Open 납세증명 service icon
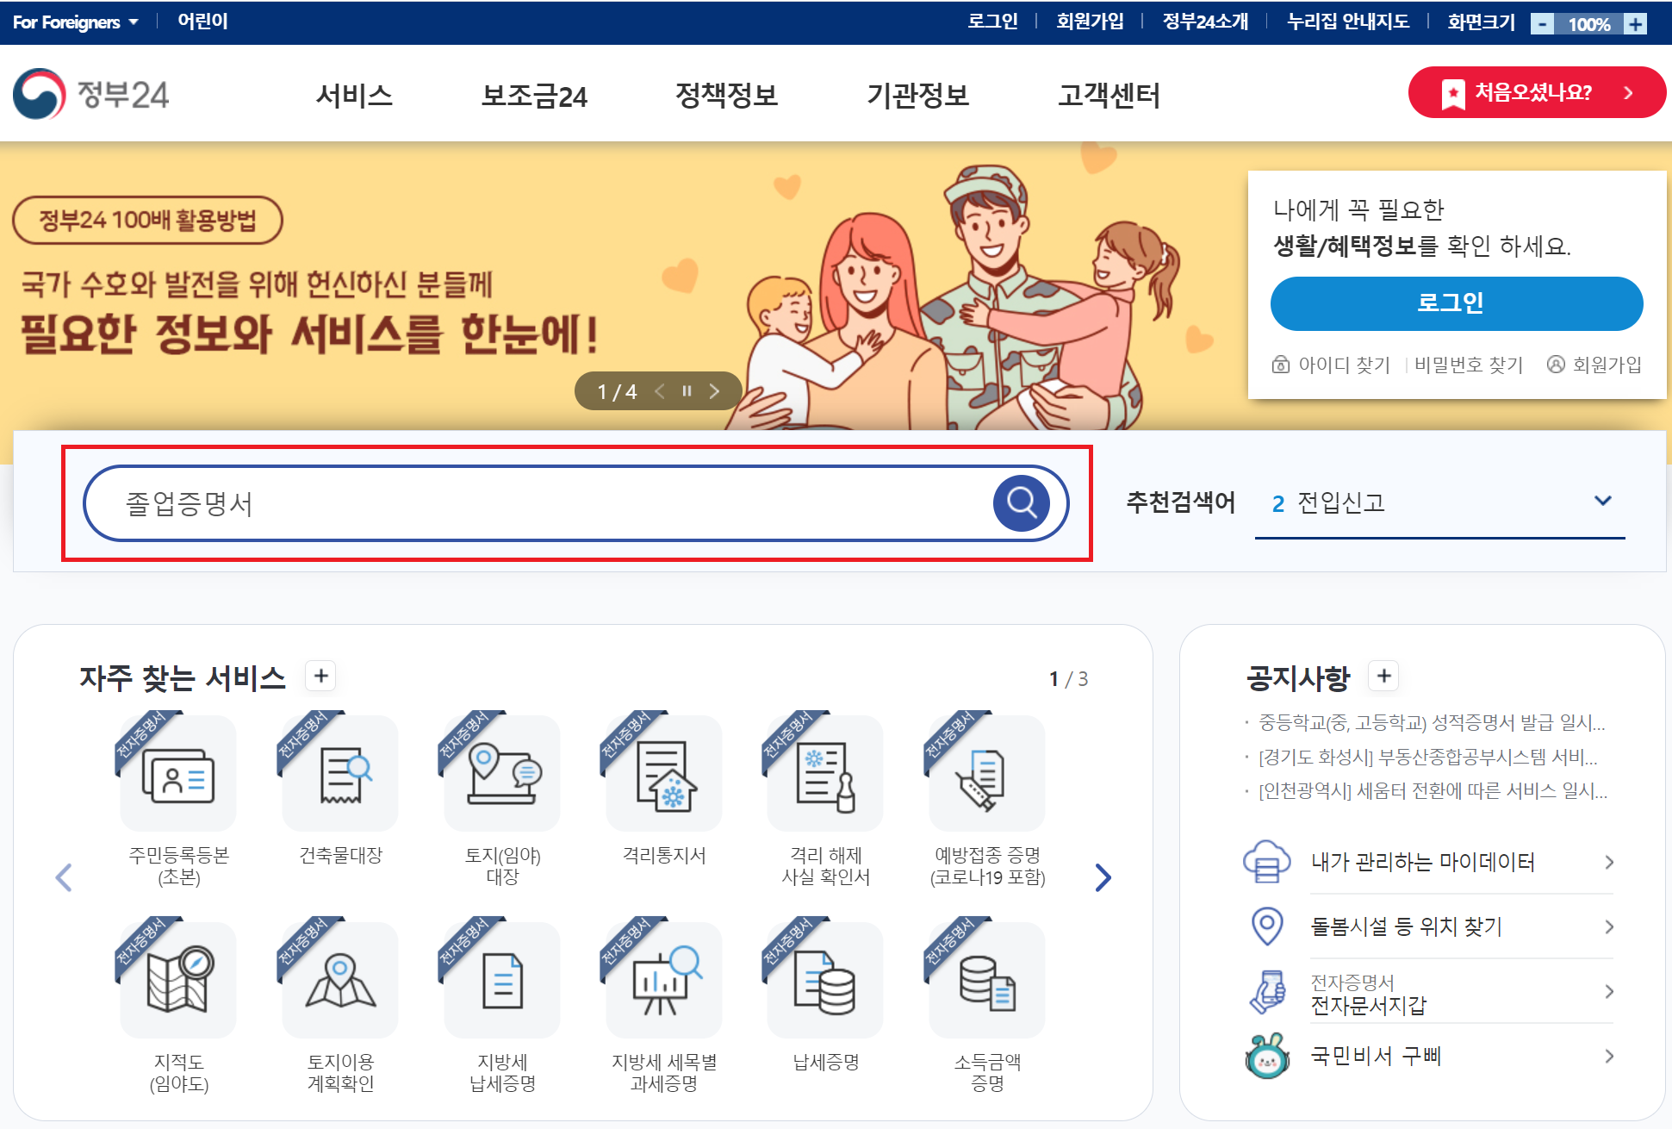The image size is (1672, 1129). tap(825, 981)
